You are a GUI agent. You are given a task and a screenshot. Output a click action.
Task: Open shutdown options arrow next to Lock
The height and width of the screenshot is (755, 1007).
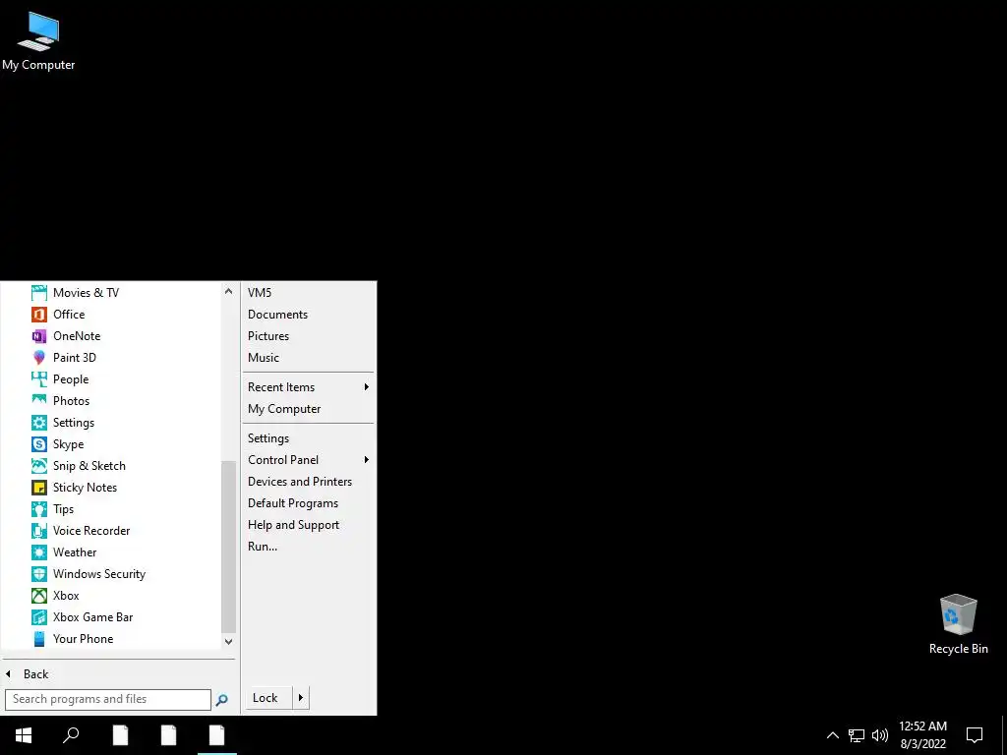coord(301,698)
